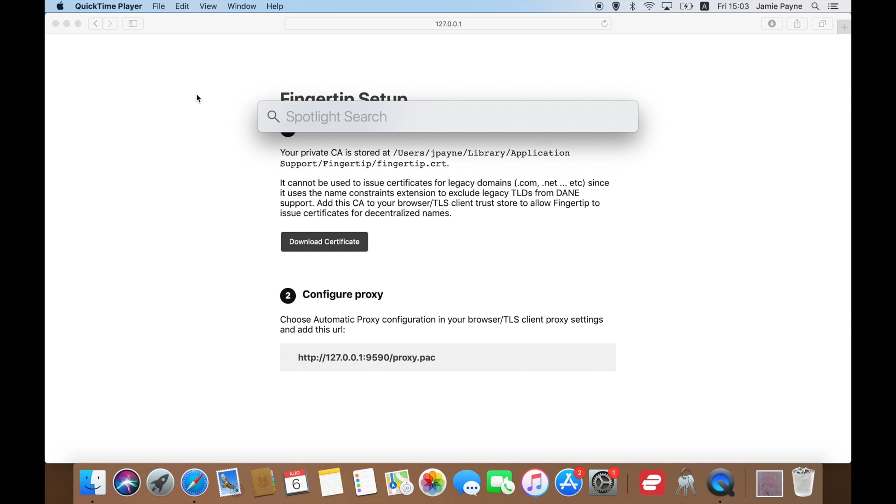
Task: Open the AirPlay display menu
Action: pyautogui.click(x=667, y=6)
